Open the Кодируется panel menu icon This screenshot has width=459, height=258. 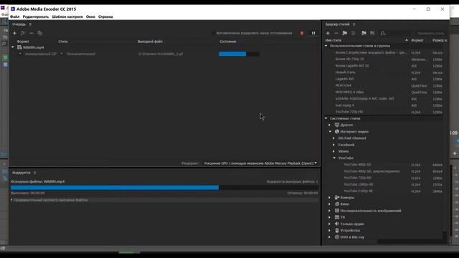coord(34,173)
